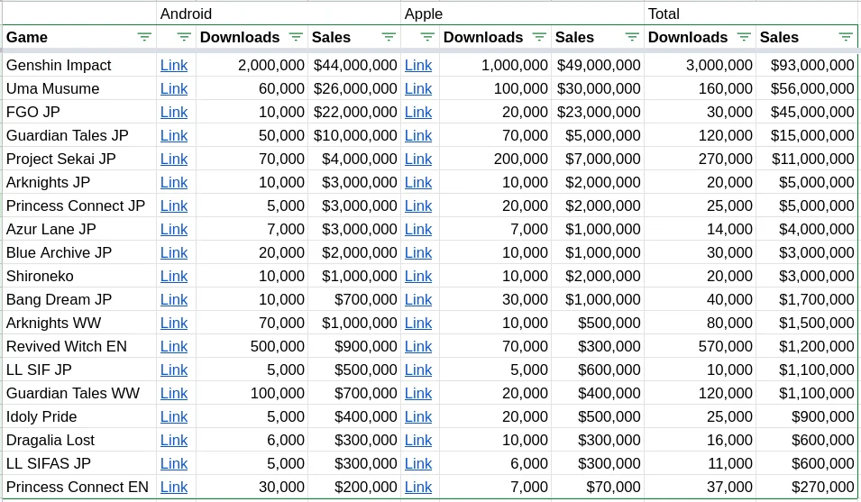
Task: Expand filter dropdown above Android Link column
Action: [x=184, y=37]
